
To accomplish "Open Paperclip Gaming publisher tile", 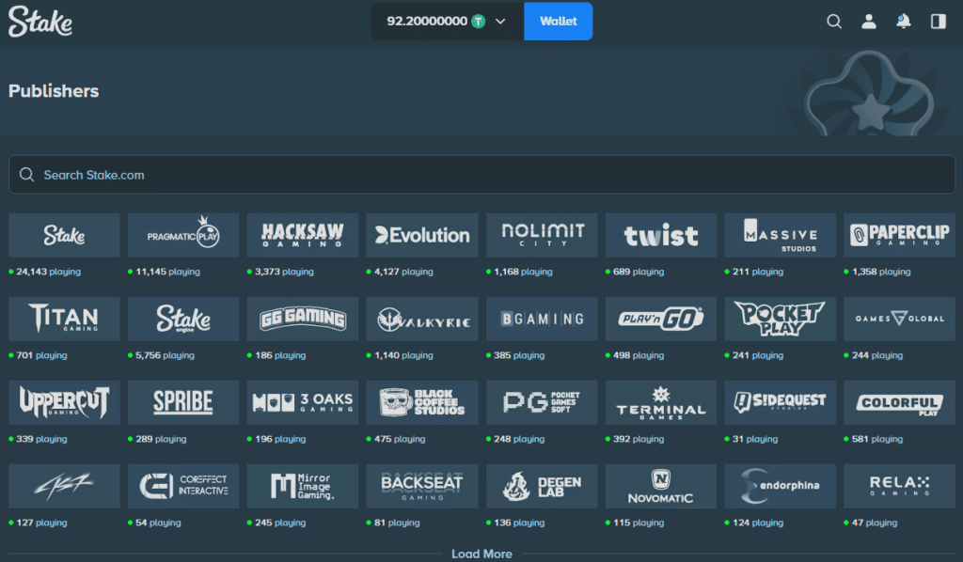I will coord(899,235).
